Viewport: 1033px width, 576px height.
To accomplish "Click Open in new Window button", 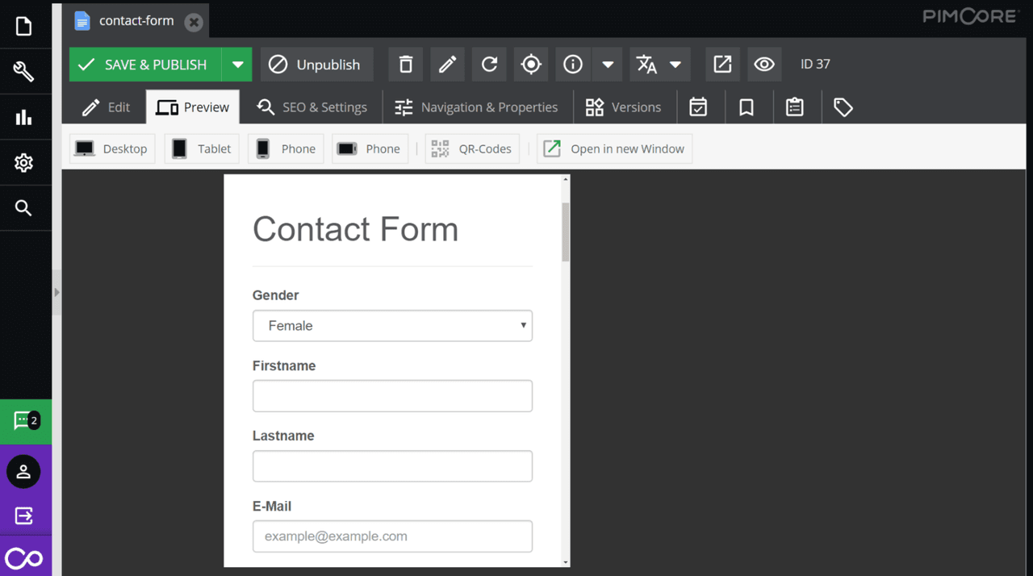I will (614, 148).
